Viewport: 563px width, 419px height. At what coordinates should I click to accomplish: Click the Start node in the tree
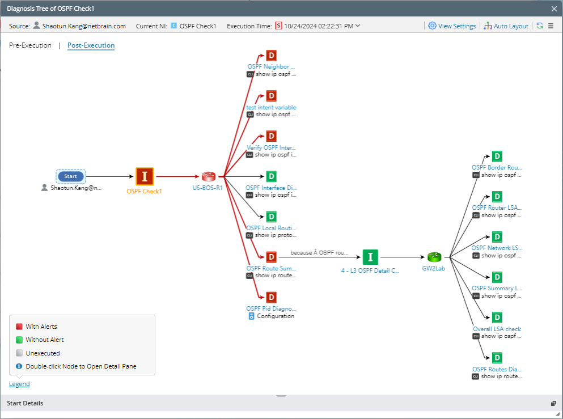[71, 176]
